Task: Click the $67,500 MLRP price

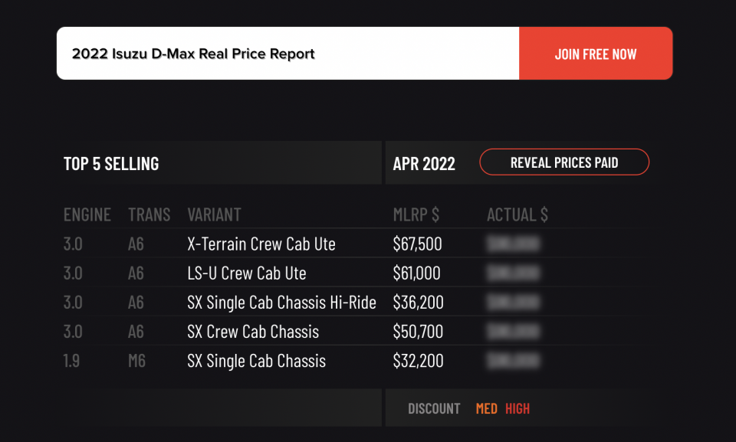Action: tap(417, 244)
